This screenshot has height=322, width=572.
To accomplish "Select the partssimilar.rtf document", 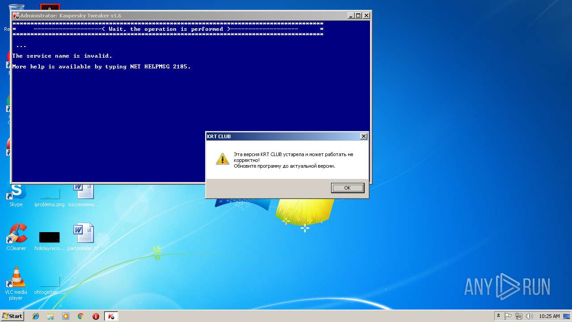I will [x=84, y=237].
